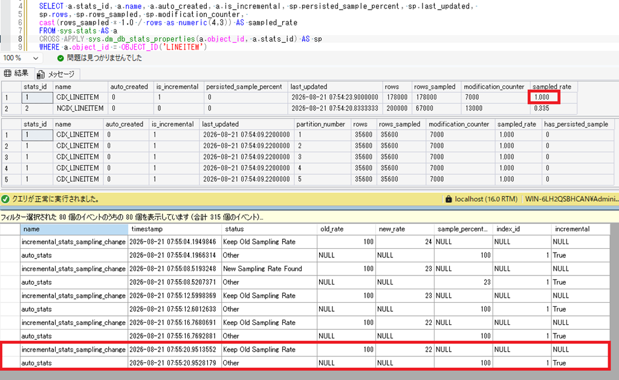The image size is (619, 380).
Task: Click the grid icon on the 結果 tab
Action: click(x=7, y=73)
